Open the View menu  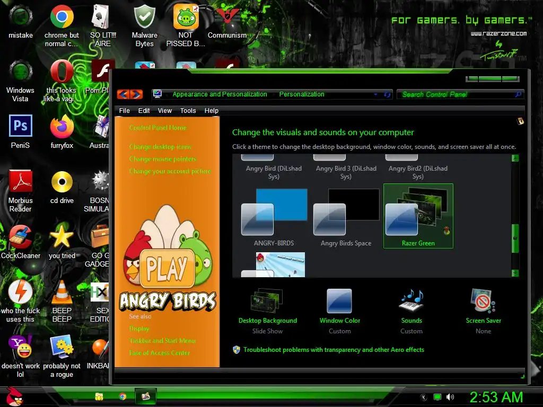pos(165,111)
